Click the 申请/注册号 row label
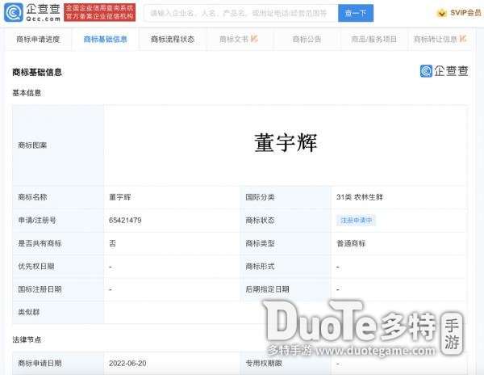484x375 pixels. click(x=37, y=221)
